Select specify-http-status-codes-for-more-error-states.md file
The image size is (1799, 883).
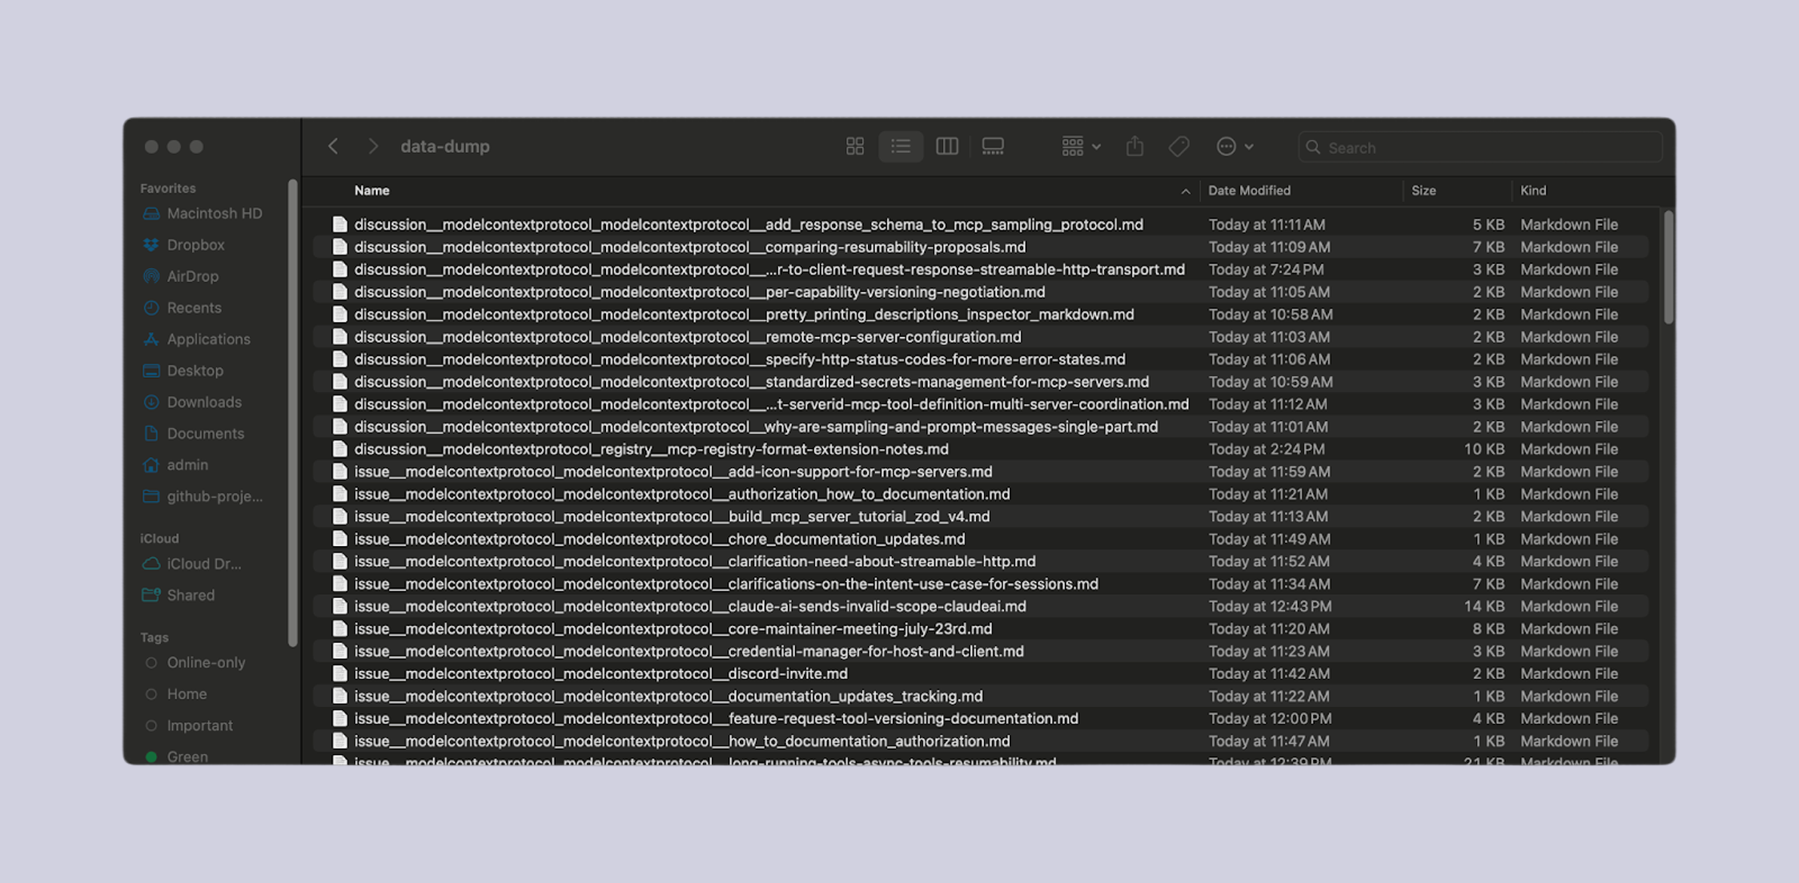(981, 360)
